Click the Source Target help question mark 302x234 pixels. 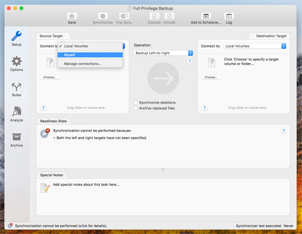tap(43, 108)
